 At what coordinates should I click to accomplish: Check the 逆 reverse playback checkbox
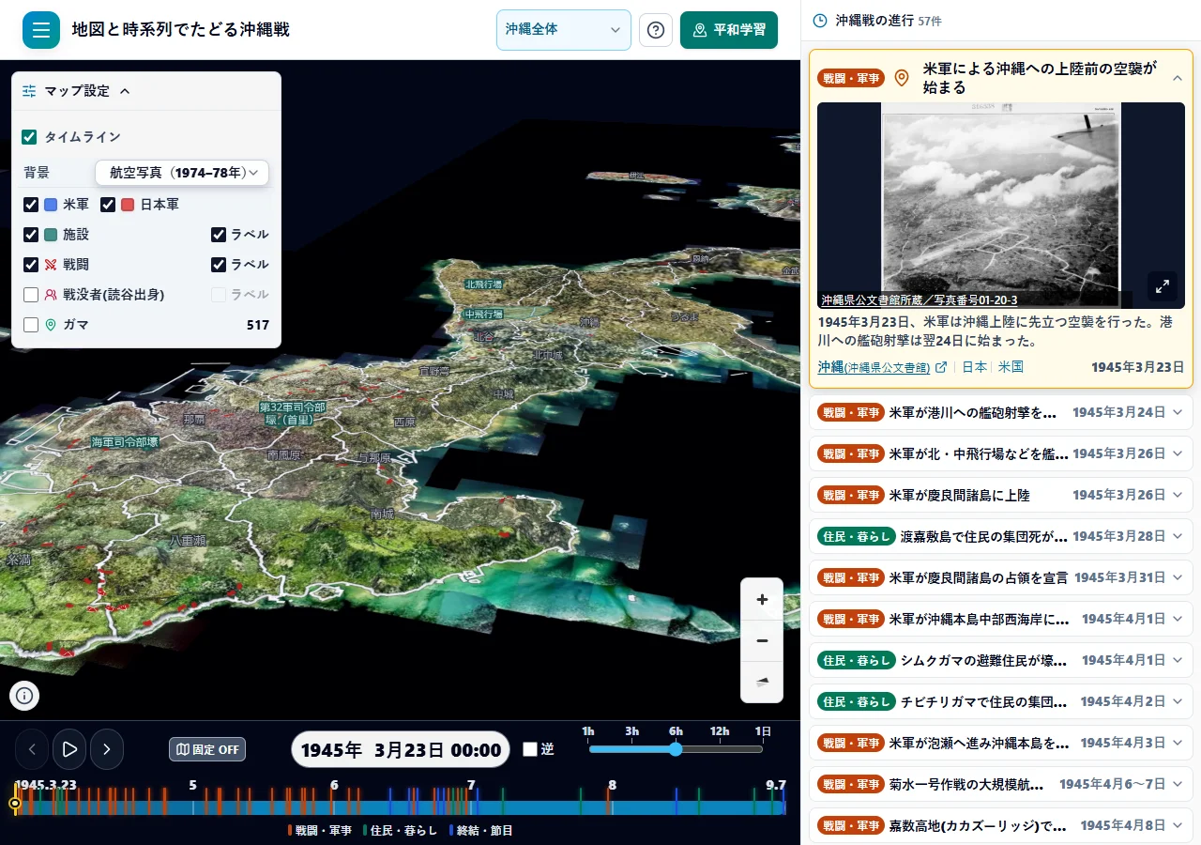(x=530, y=749)
